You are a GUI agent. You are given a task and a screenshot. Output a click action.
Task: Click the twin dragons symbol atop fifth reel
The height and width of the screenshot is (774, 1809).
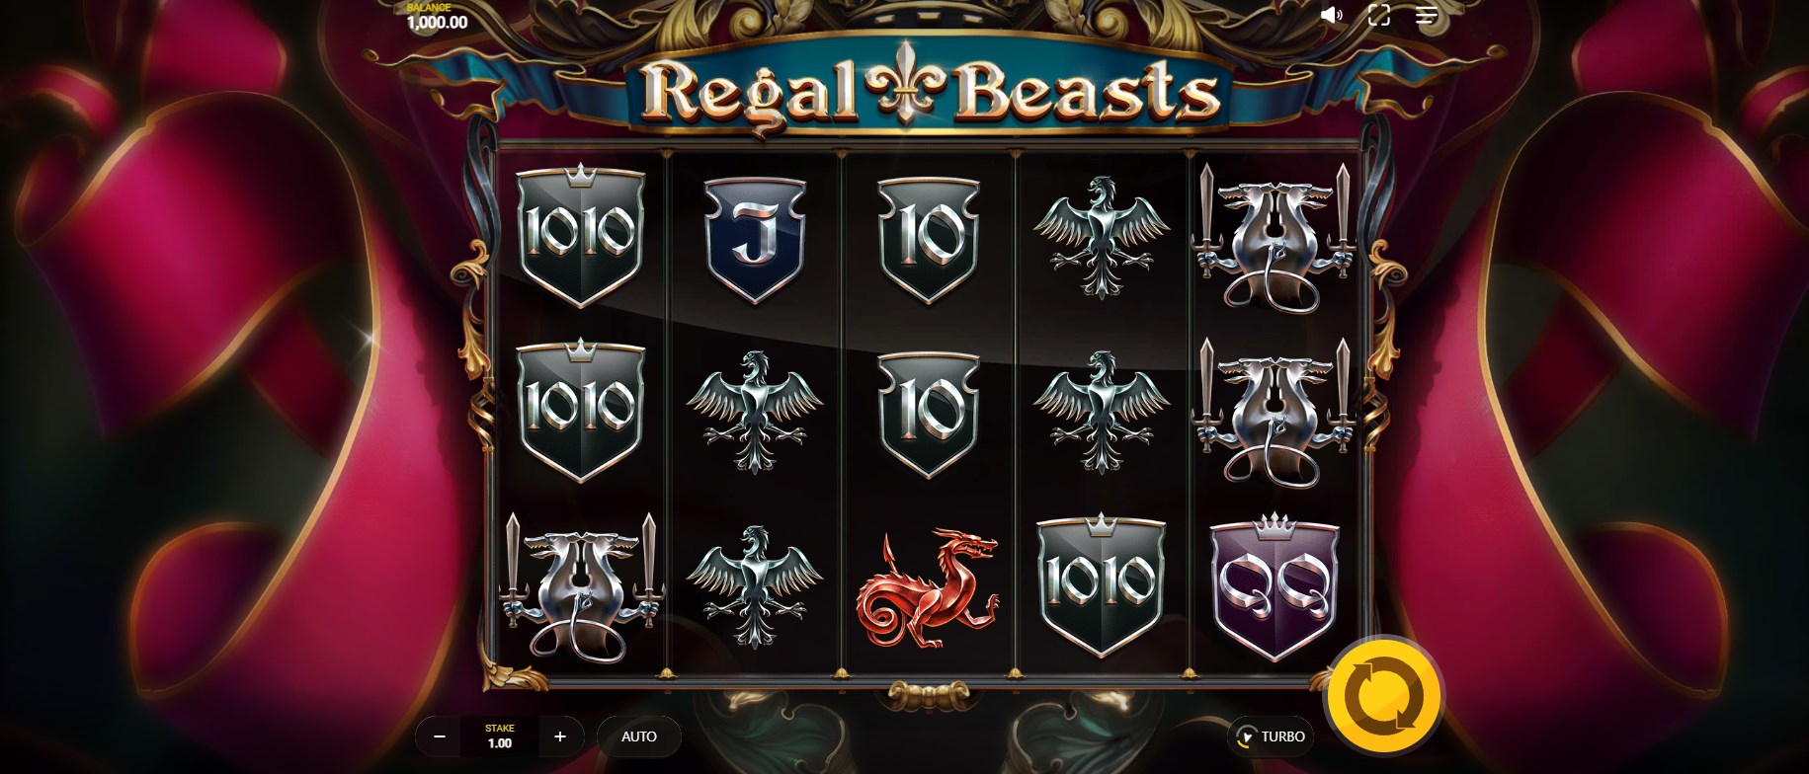(x=1274, y=238)
